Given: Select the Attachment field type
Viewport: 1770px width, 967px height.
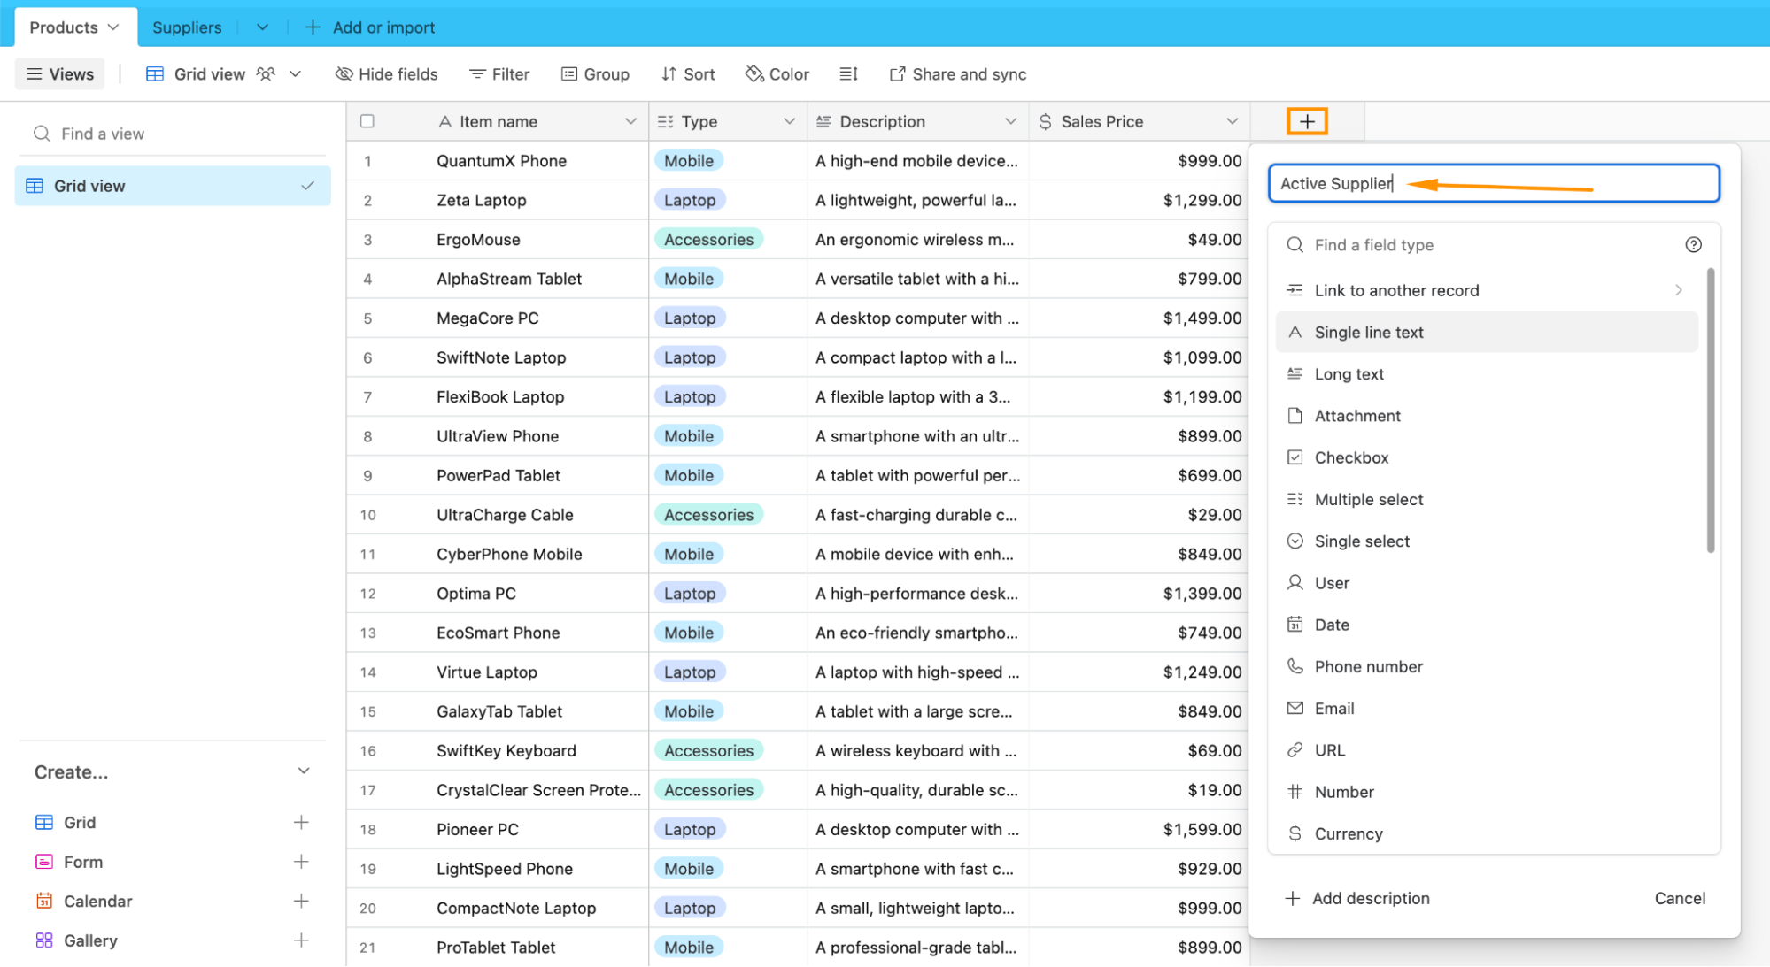Looking at the screenshot, I should tap(1487, 416).
